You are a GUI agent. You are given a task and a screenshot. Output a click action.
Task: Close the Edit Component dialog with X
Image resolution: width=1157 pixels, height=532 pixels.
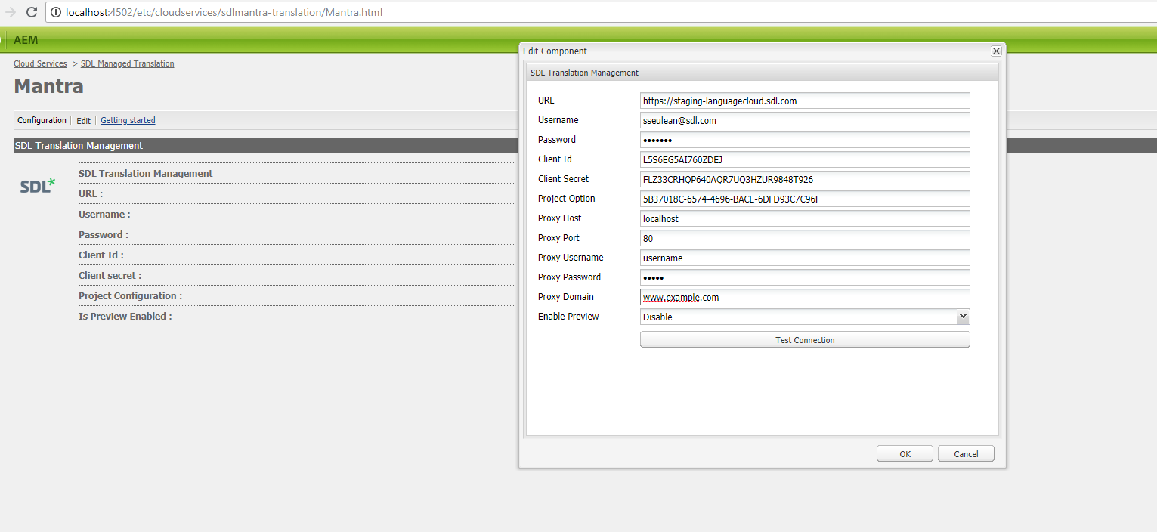click(996, 51)
